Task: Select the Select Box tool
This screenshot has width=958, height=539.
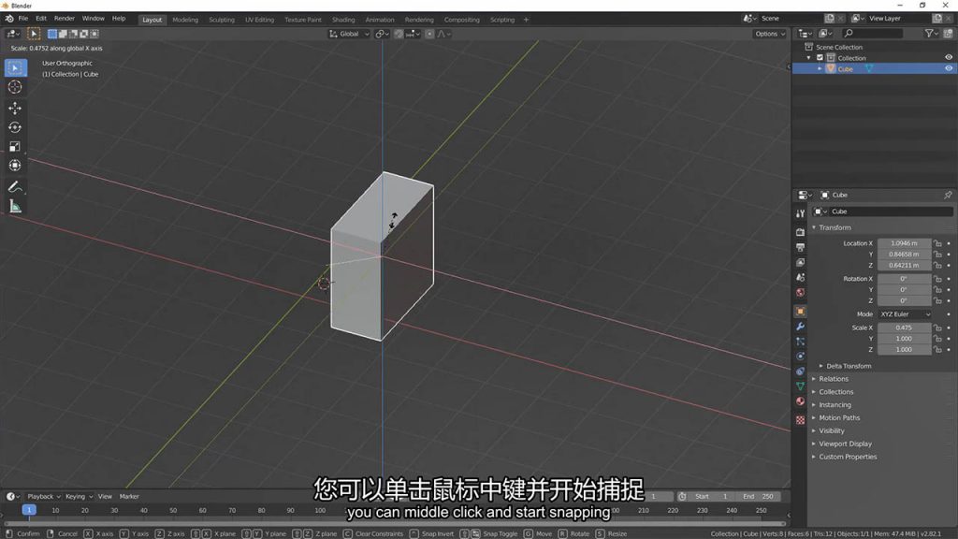Action: point(15,67)
